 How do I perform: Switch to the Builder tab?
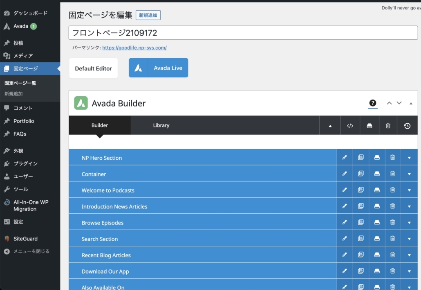pyautogui.click(x=100, y=125)
